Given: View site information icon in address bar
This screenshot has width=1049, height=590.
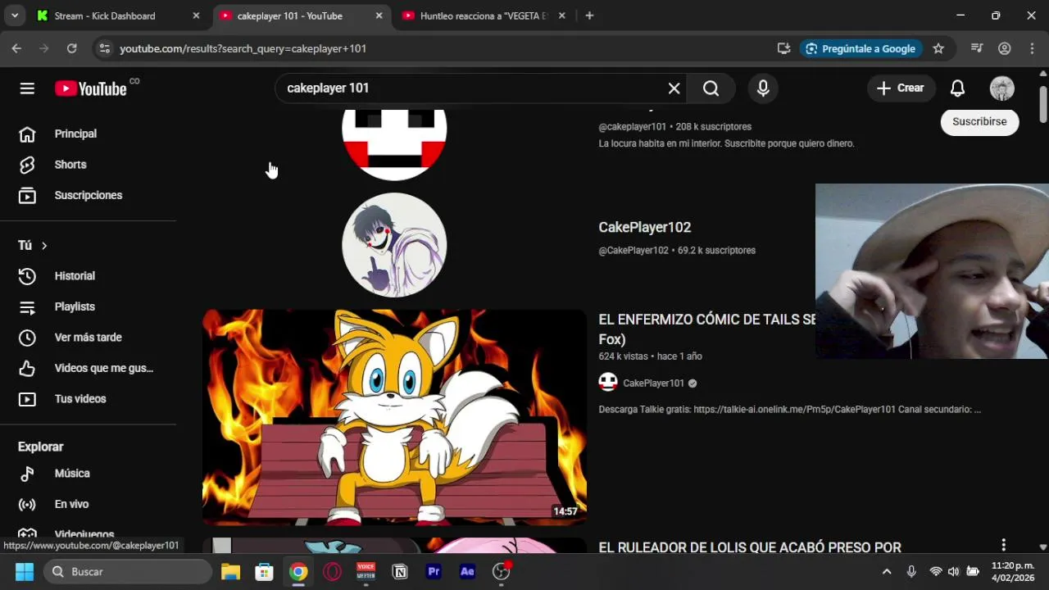Looking at the screenshot, I should [104, 48].
